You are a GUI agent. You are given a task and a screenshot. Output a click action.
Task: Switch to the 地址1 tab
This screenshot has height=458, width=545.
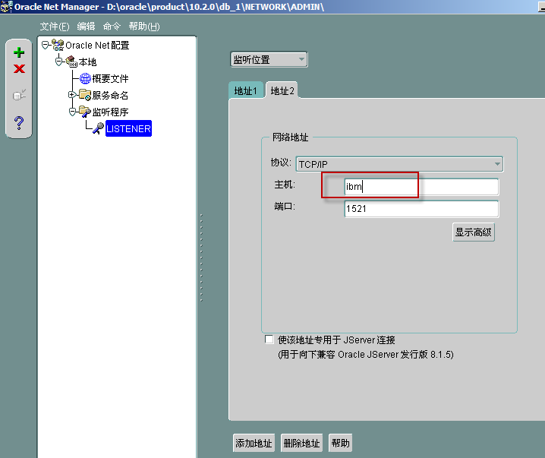245,91
